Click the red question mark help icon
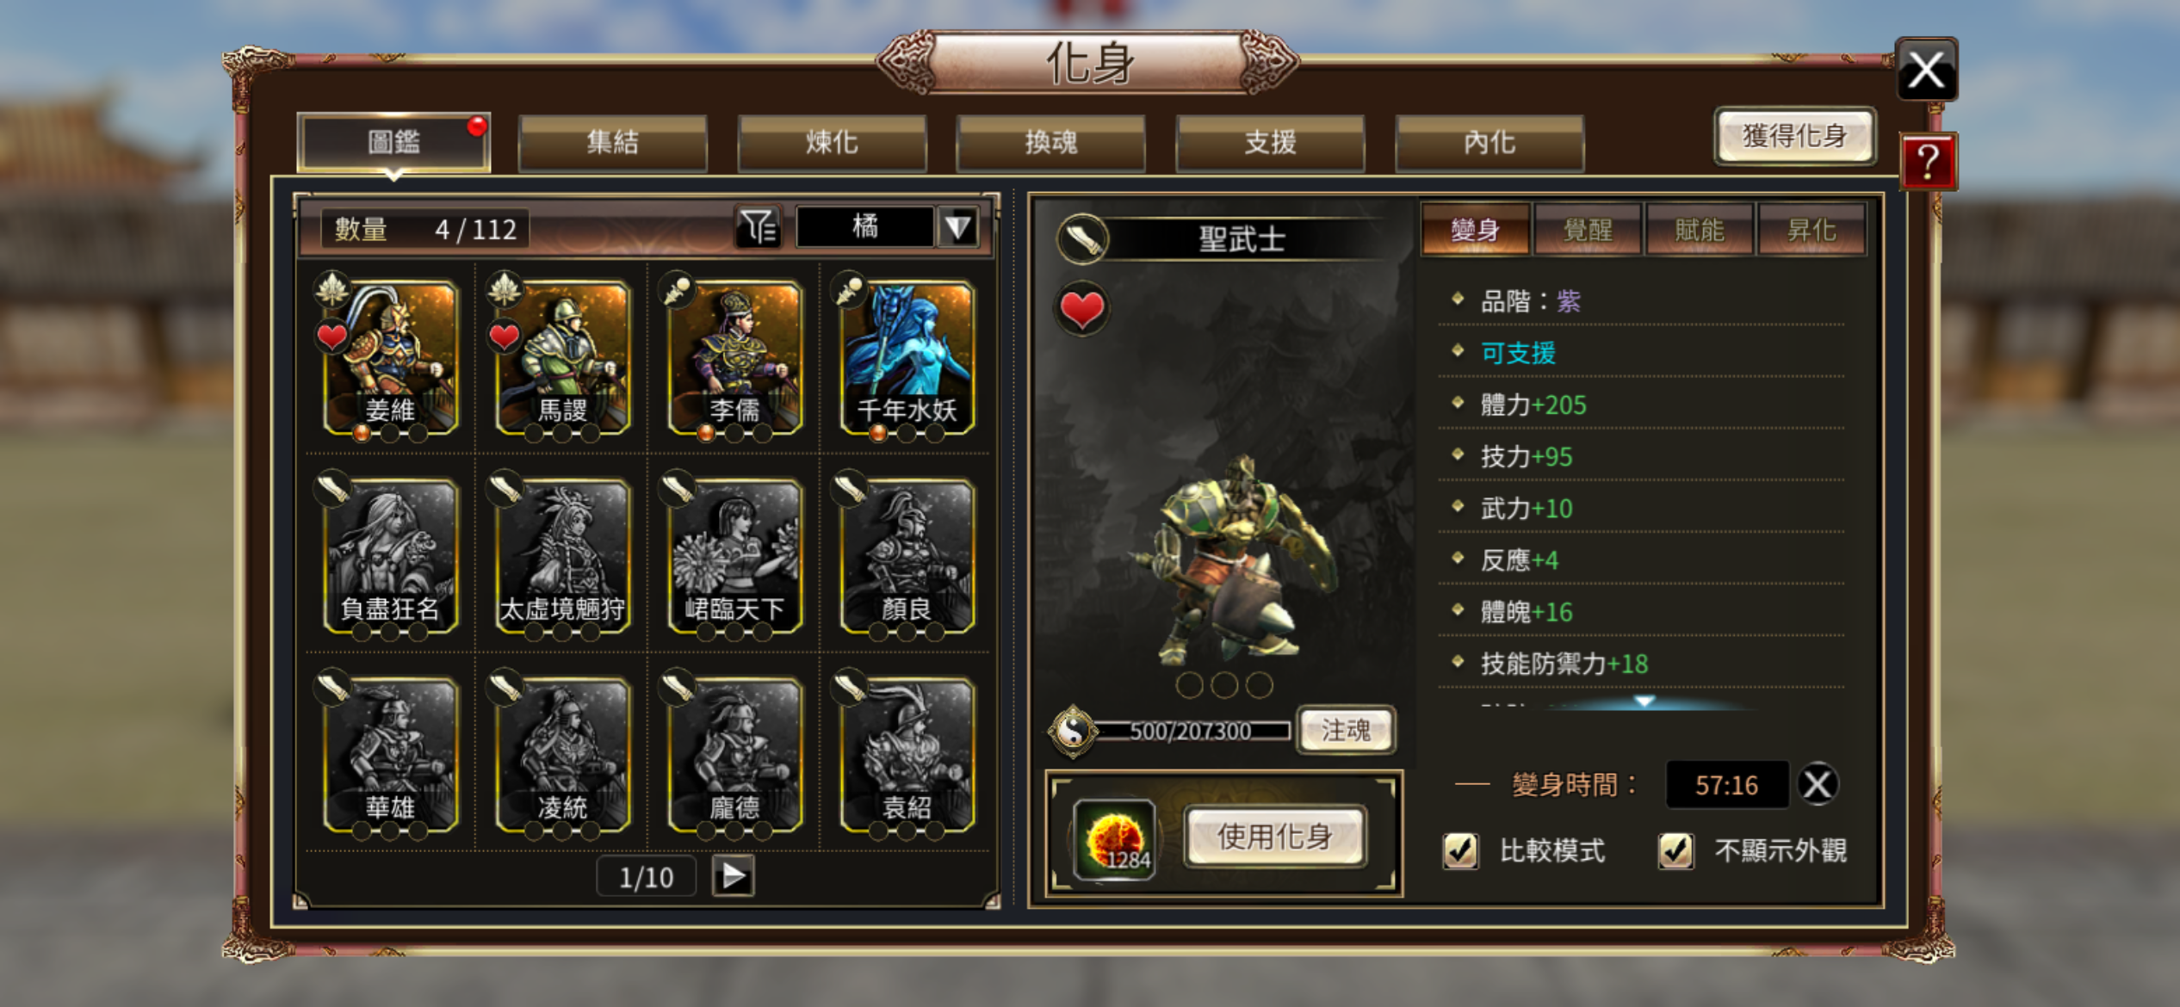2180x1007 pixels. tap(1928, 161)
